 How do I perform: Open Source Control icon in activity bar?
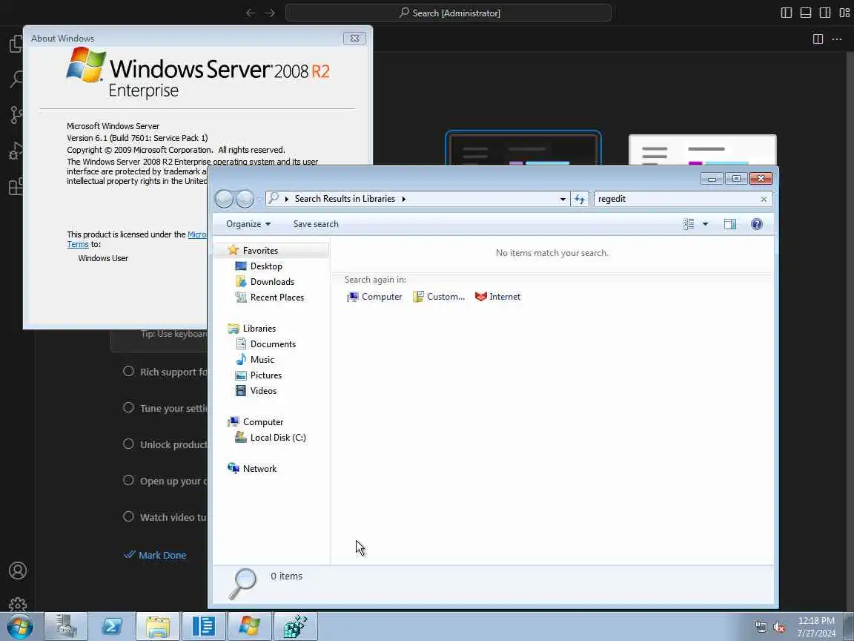pos(17,115)
